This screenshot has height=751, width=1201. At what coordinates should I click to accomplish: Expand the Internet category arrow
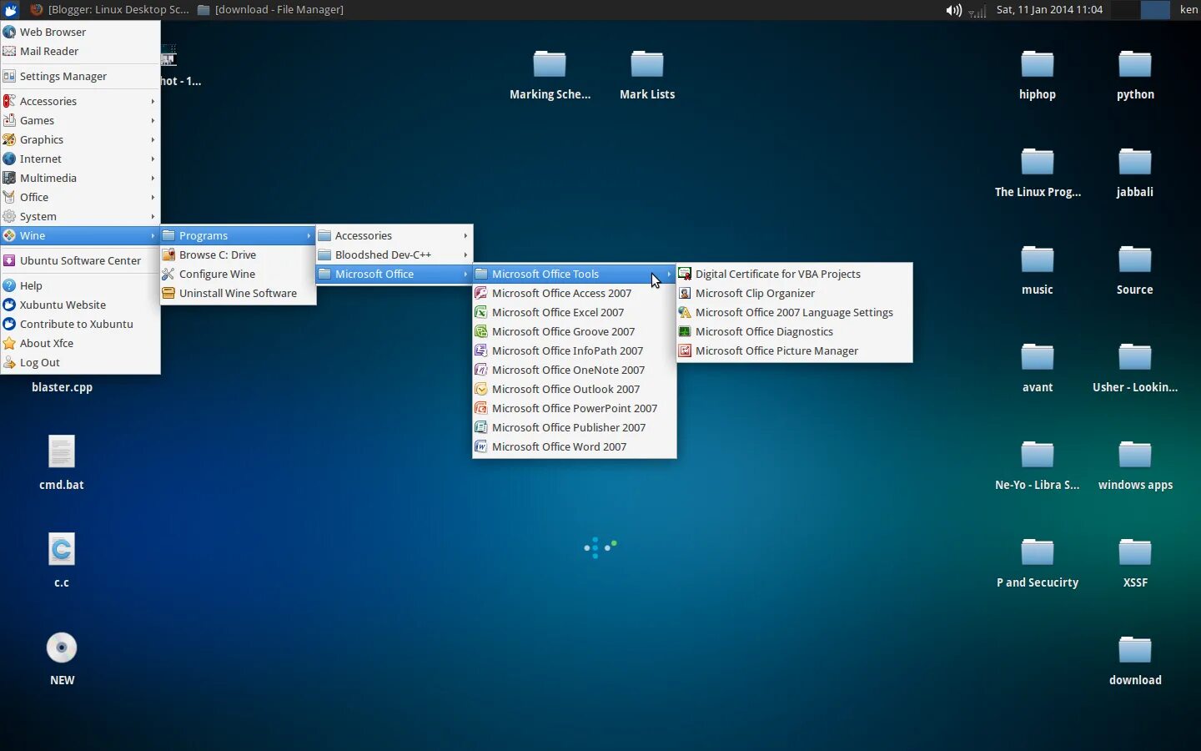pos(153,159)
